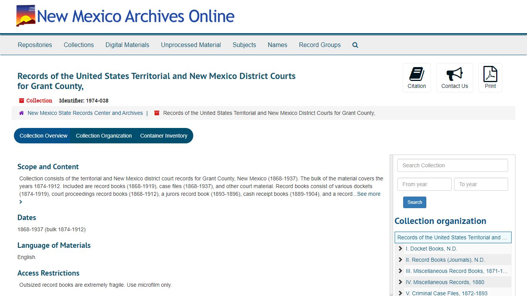This screenshot has height=296, width=527.
Task: Click the Contact Us megaphone icon
Action: pyautogui.click(x=454, y=74)
